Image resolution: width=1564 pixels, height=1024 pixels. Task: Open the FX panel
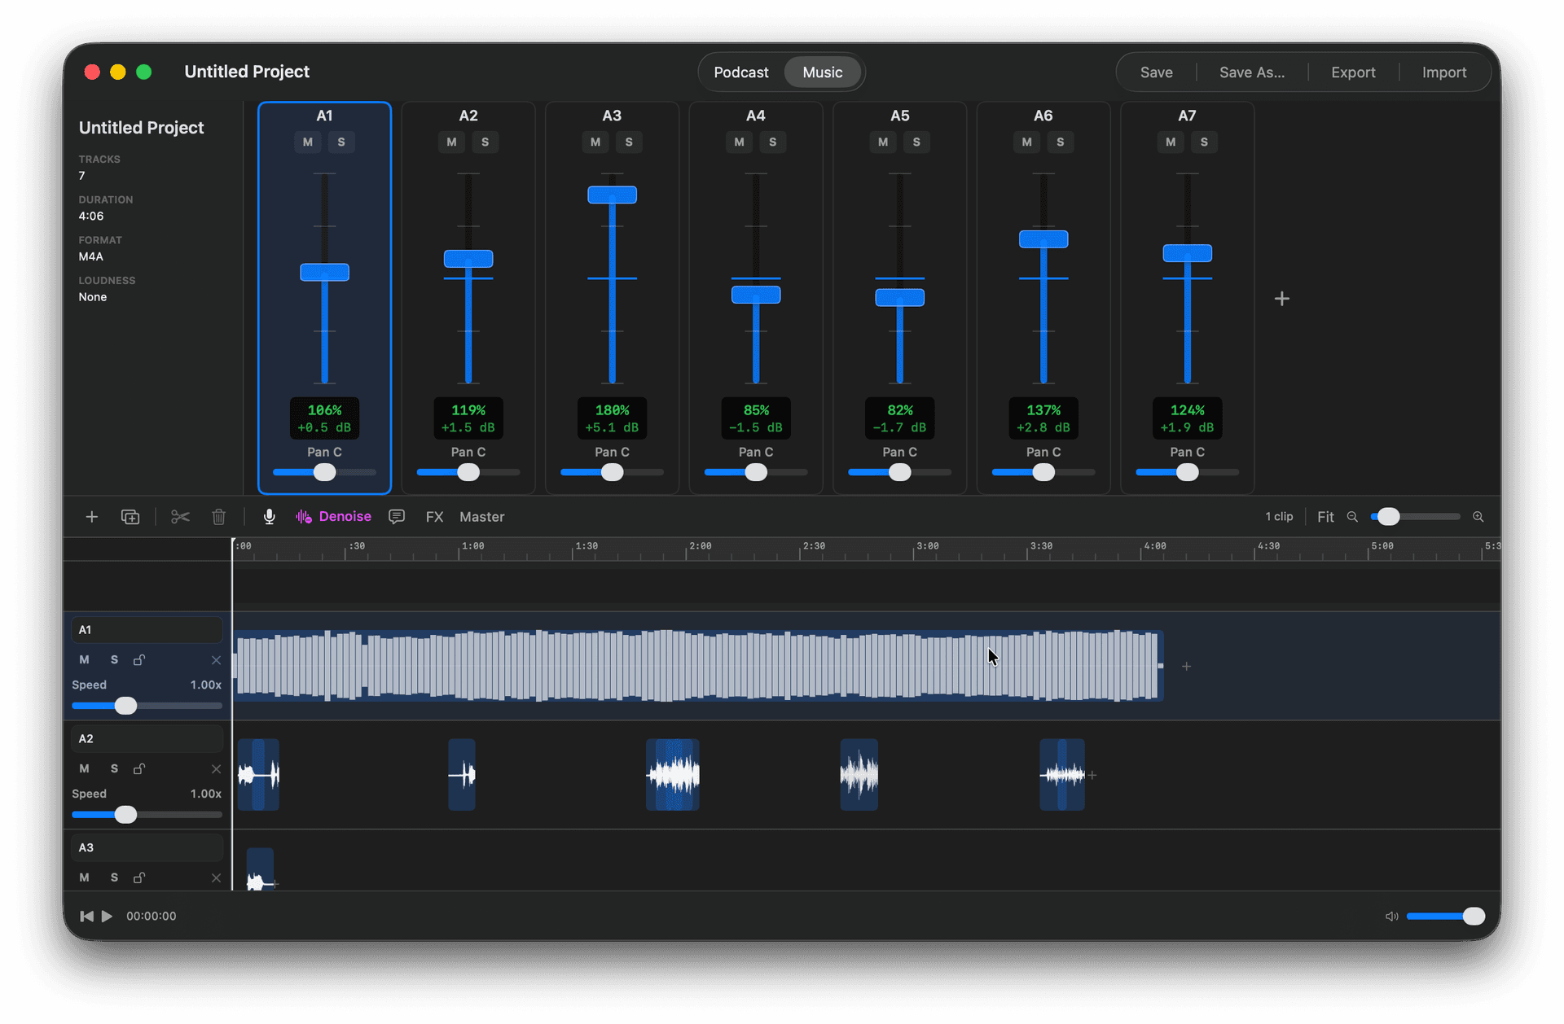(x=434, y=517)
